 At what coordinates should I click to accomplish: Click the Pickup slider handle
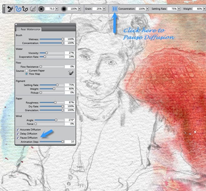[x=41, y=93]
